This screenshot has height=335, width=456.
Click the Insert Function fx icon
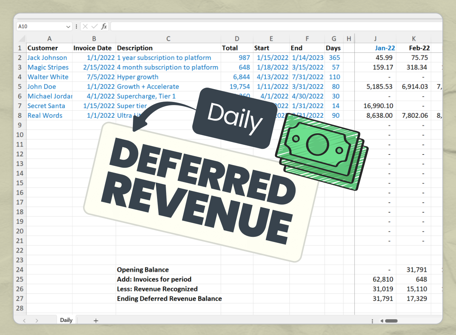pos(104,26)
